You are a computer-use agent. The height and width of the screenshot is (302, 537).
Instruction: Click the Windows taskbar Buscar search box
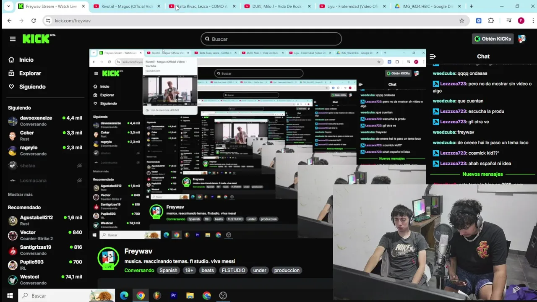click(x=67, y=296)
